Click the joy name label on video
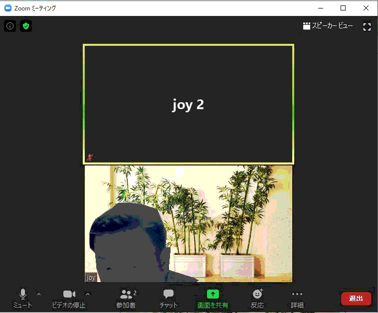This screenshot has width=378, height=313. tap(91, 278)
